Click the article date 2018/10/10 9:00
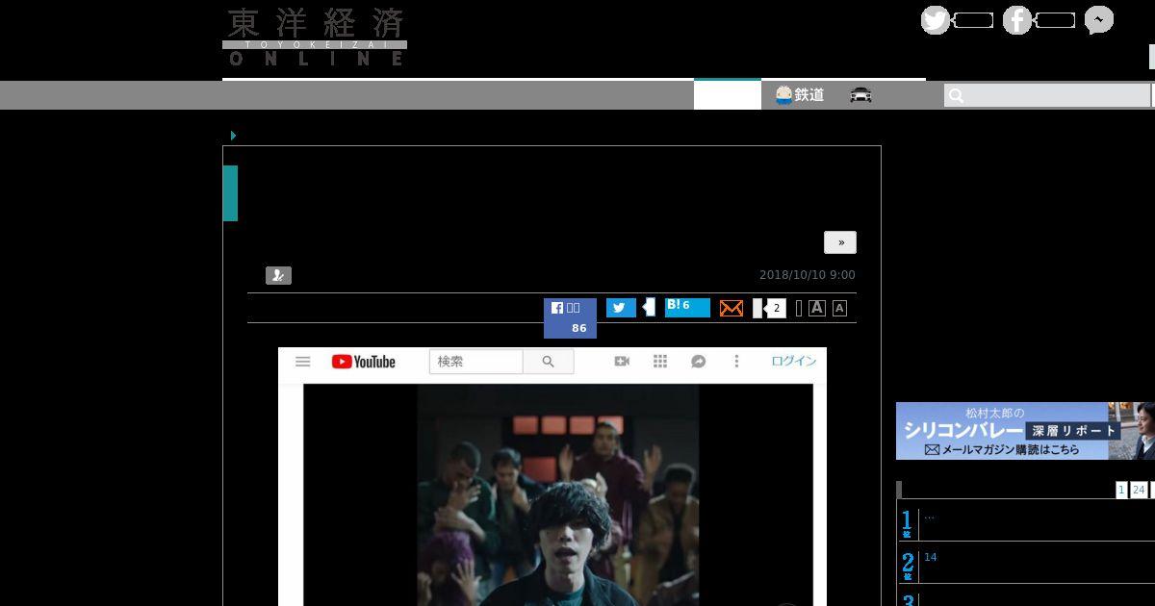This screenshot has height=606, width=1155. (x=807, y=275)
